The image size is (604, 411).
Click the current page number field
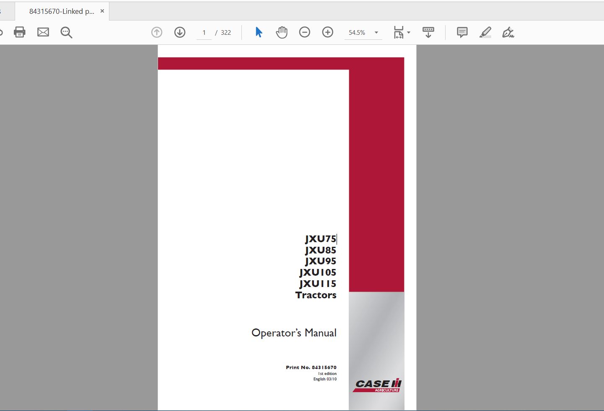coord(204,33)
